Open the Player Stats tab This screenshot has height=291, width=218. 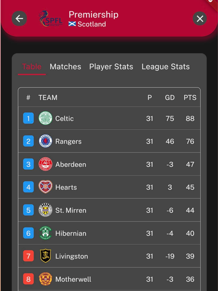pyautogui.click(x=111, y=66)
